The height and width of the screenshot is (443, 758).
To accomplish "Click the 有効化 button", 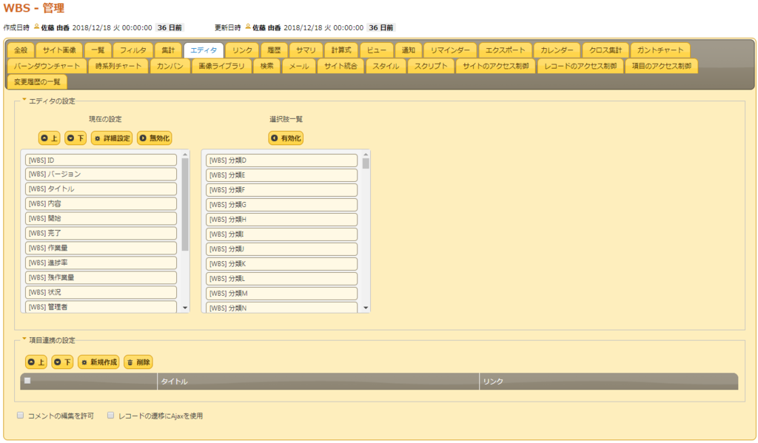I will click(x=286, y=138).
